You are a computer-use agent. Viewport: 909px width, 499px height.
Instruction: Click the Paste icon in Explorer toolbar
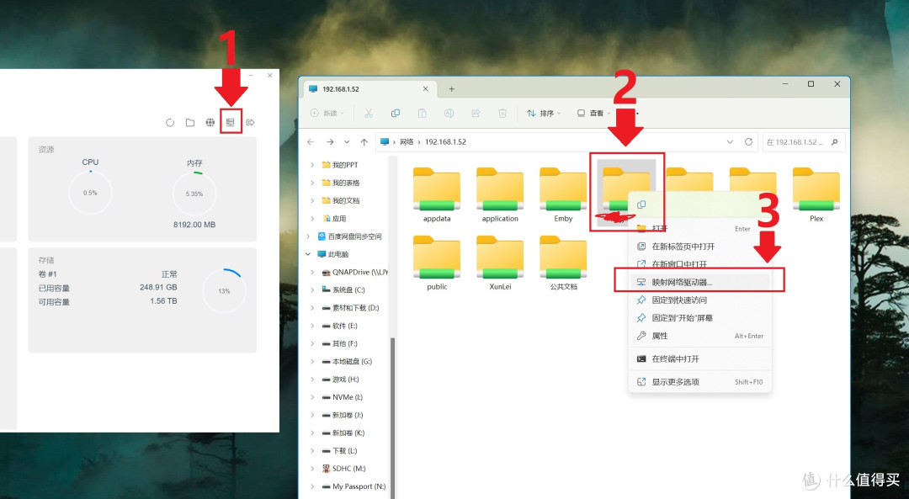tap(422, 113)
